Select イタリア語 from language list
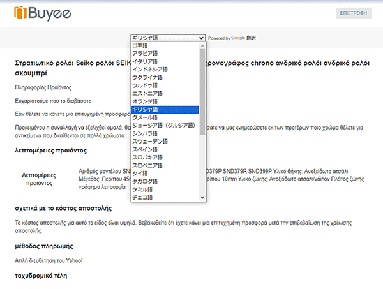 tap(165, 61)
